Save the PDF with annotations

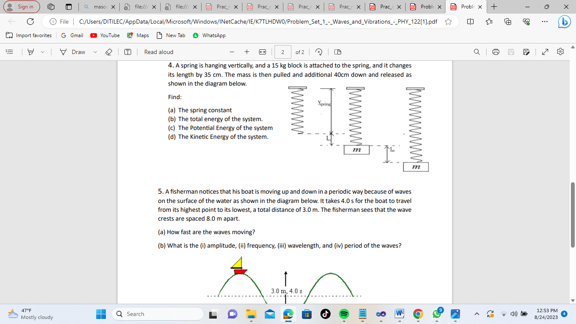pyautogui.click(x=526, y=52)
